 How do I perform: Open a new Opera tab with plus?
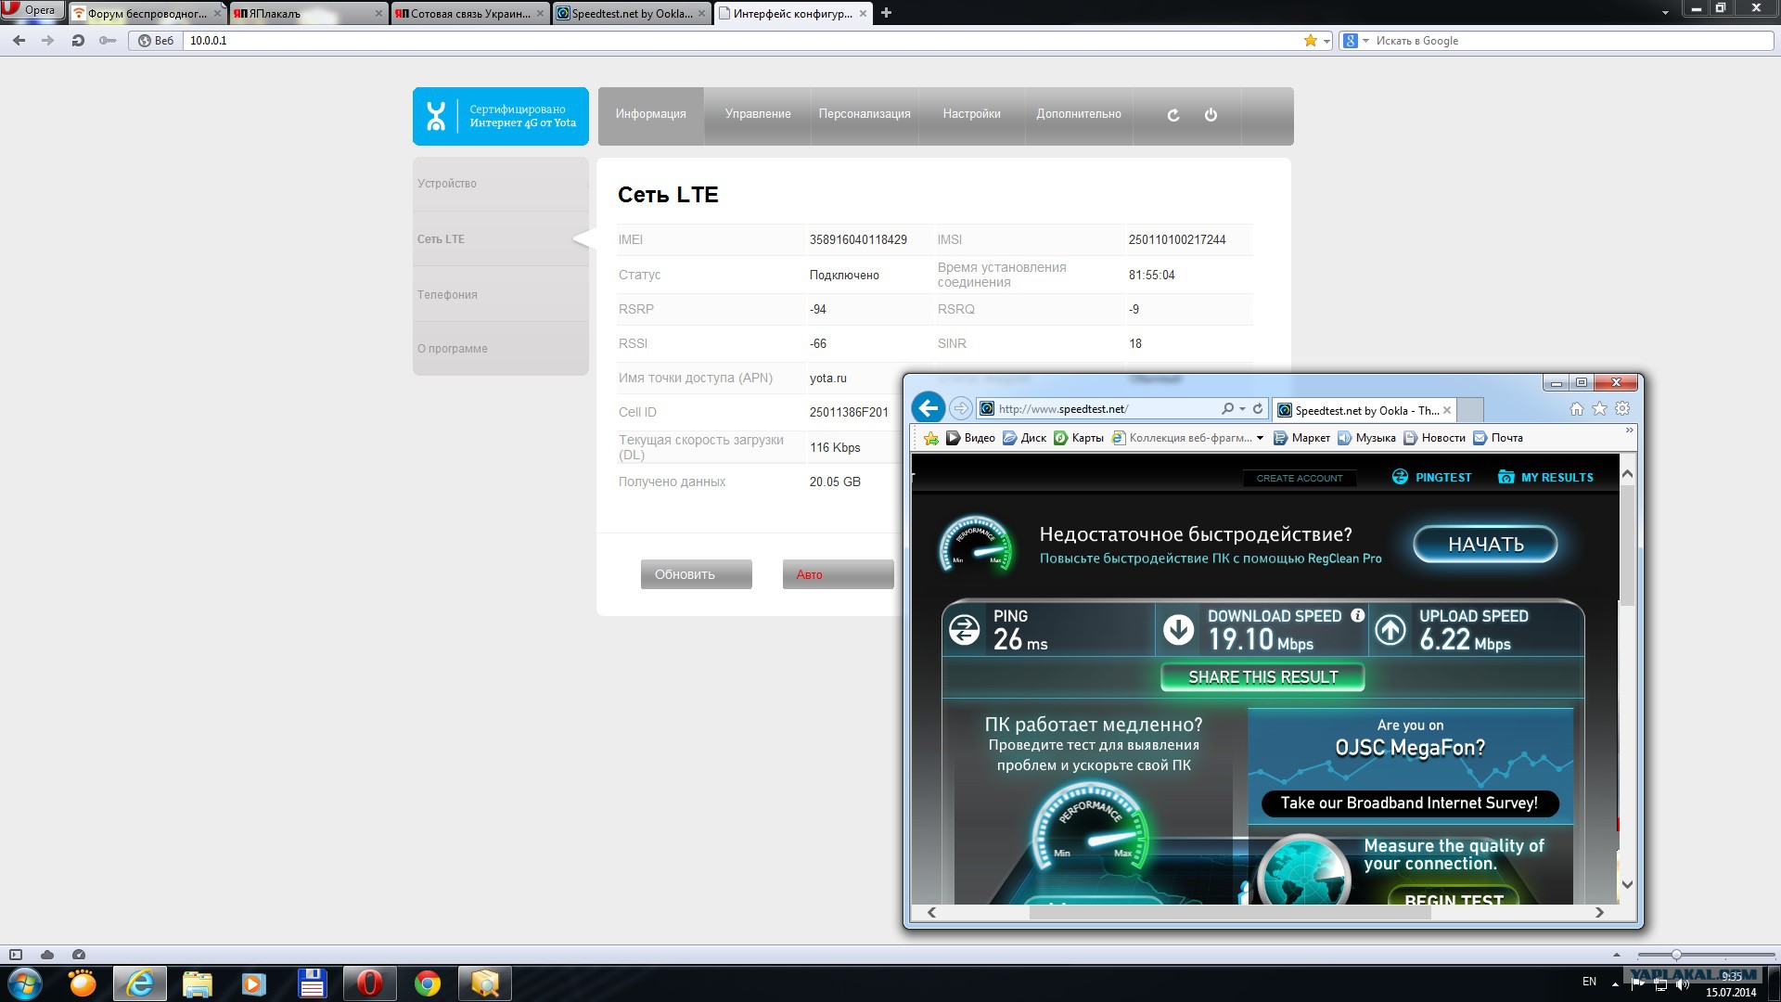pyautogui.click(x=886, y=13)
